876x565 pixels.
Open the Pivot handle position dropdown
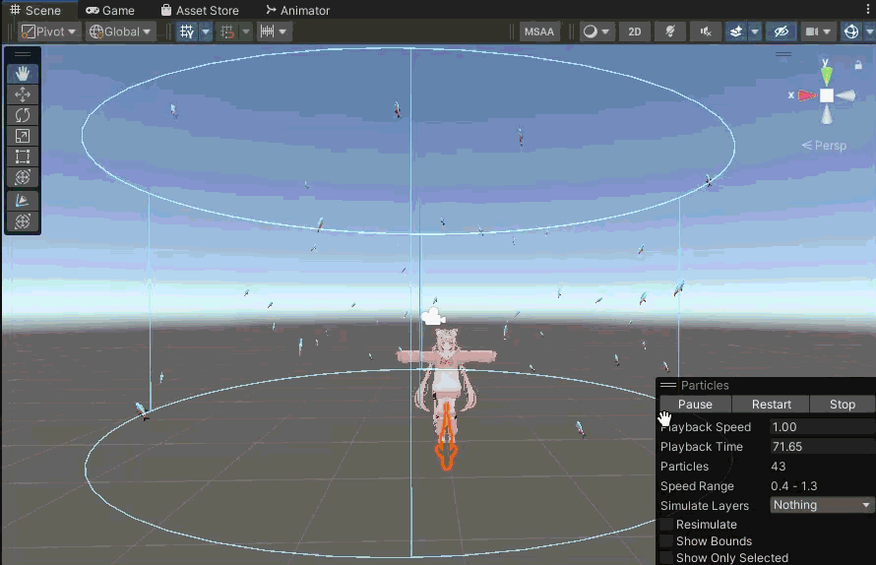(x=49, y=31)
